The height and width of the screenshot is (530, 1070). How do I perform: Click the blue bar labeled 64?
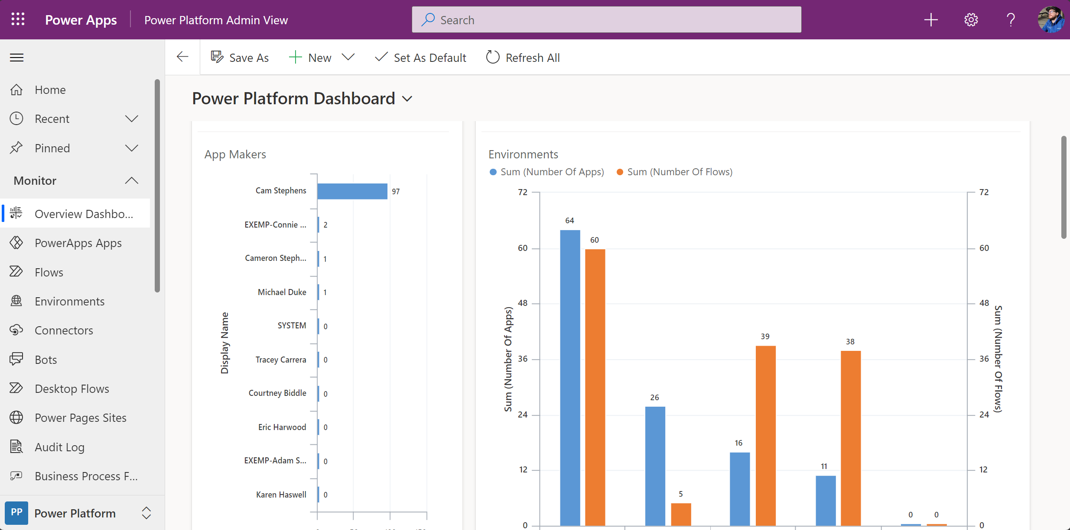[x=570, y=378]
